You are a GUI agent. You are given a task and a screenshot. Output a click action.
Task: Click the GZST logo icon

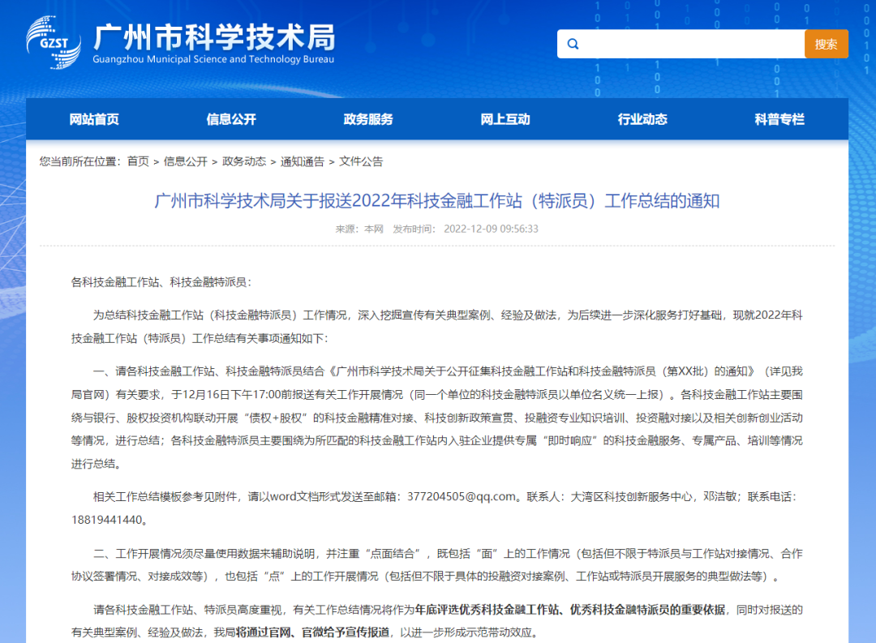coord(54,42)
